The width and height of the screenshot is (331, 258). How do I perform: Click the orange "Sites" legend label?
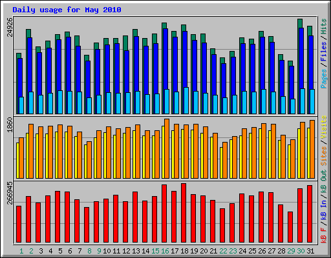pyautogui.click(x=324, y=156)
